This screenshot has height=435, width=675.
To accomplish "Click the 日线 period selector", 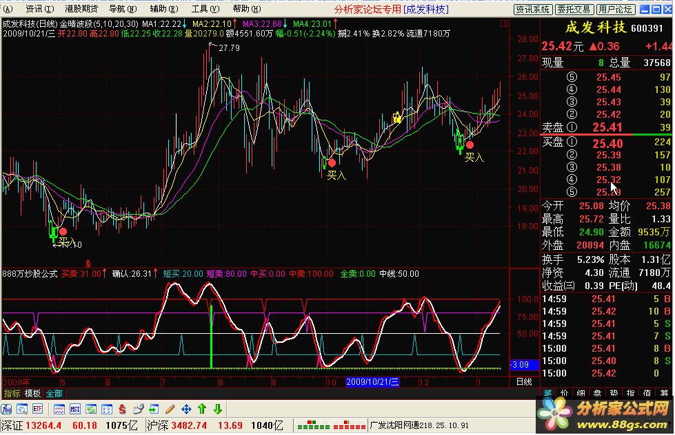I will pos(524,382).
